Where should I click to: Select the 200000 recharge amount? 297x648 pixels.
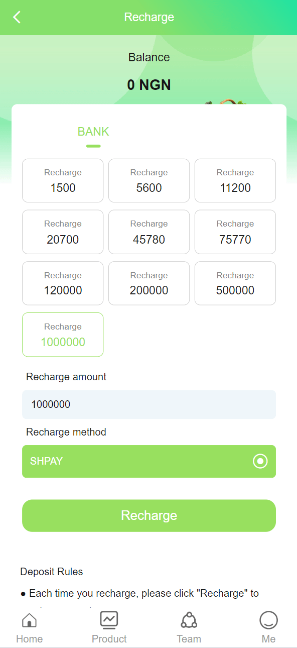point(149,283)
